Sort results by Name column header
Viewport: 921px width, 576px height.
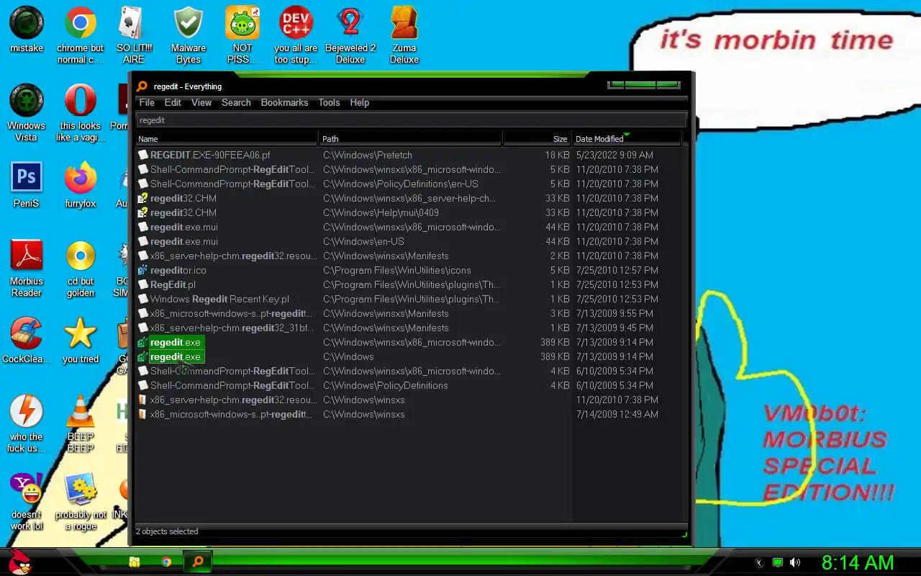(227, 139)
